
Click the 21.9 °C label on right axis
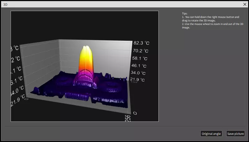(138, 80)
